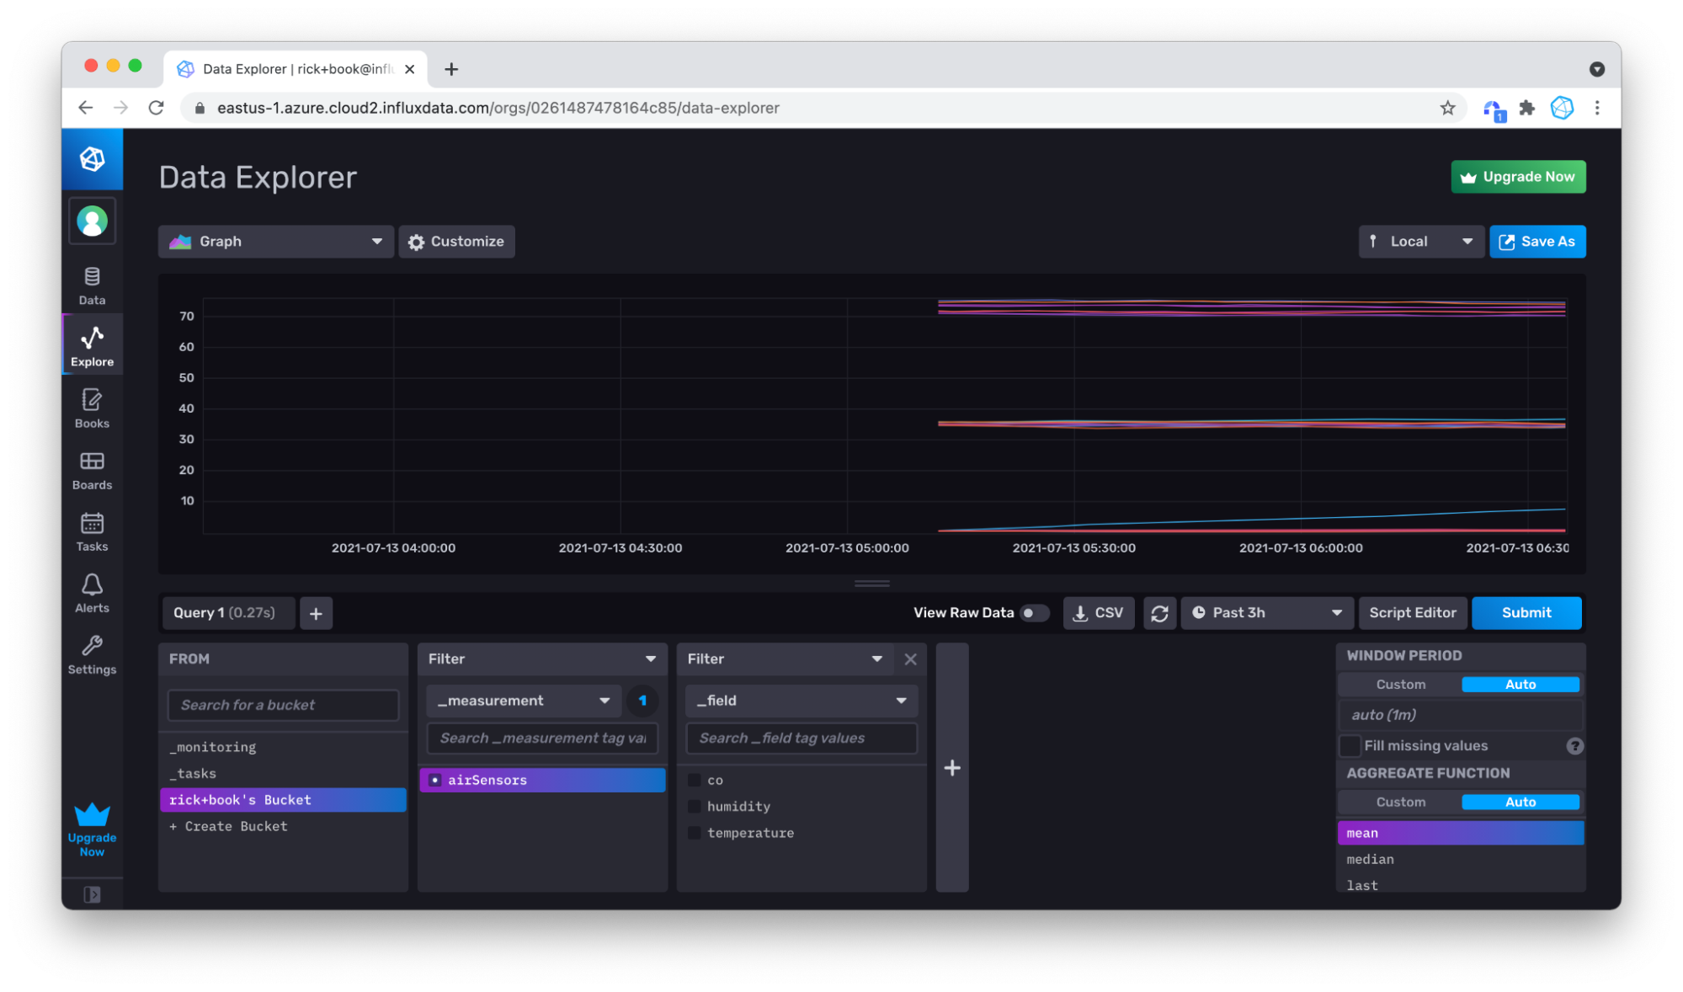Click the green Upgrade Now button
This screenshot has width=1683, height=992.
(1518, 177)
